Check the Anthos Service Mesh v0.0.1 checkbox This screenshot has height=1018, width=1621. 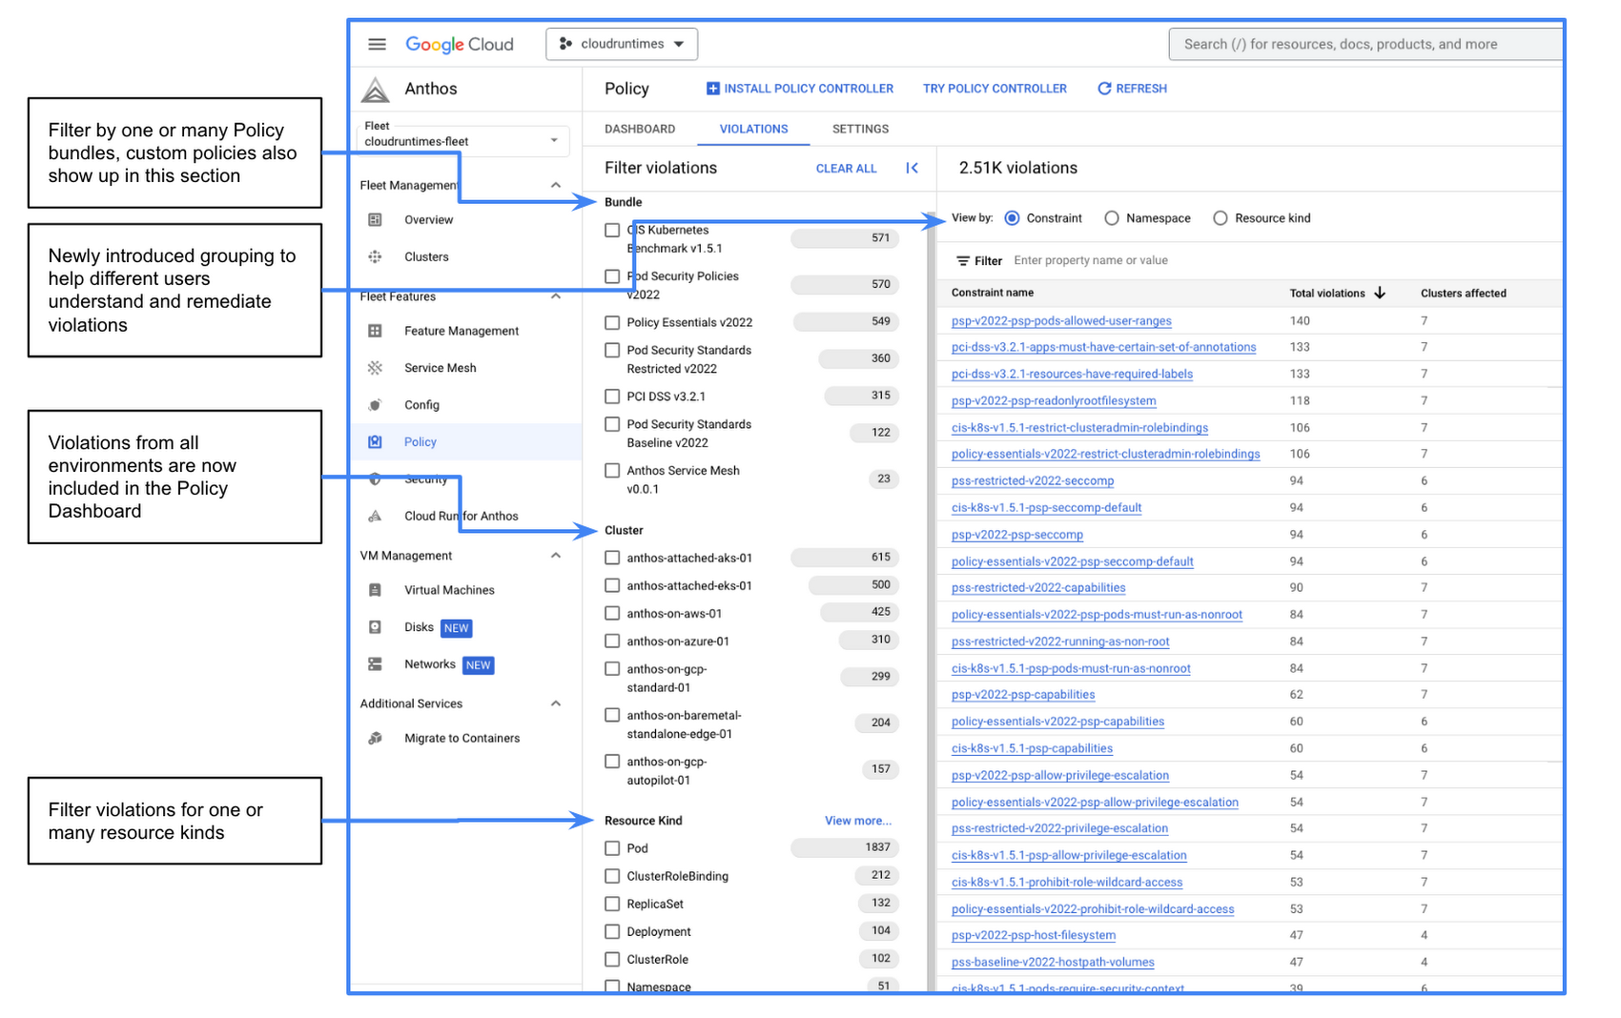pos(612,471)
